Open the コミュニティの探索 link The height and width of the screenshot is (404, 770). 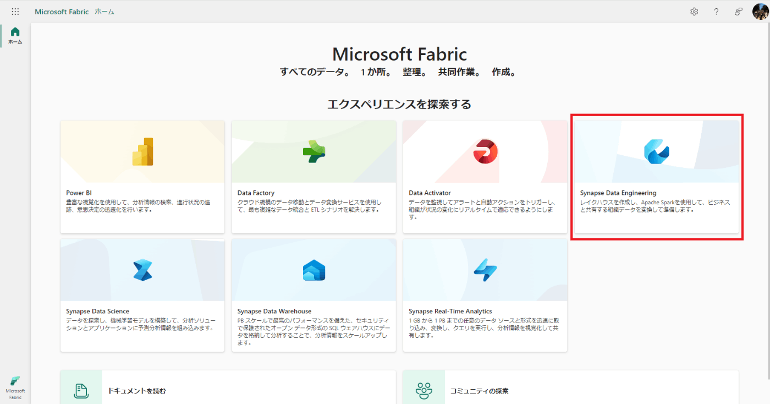(x=479, y=391)
